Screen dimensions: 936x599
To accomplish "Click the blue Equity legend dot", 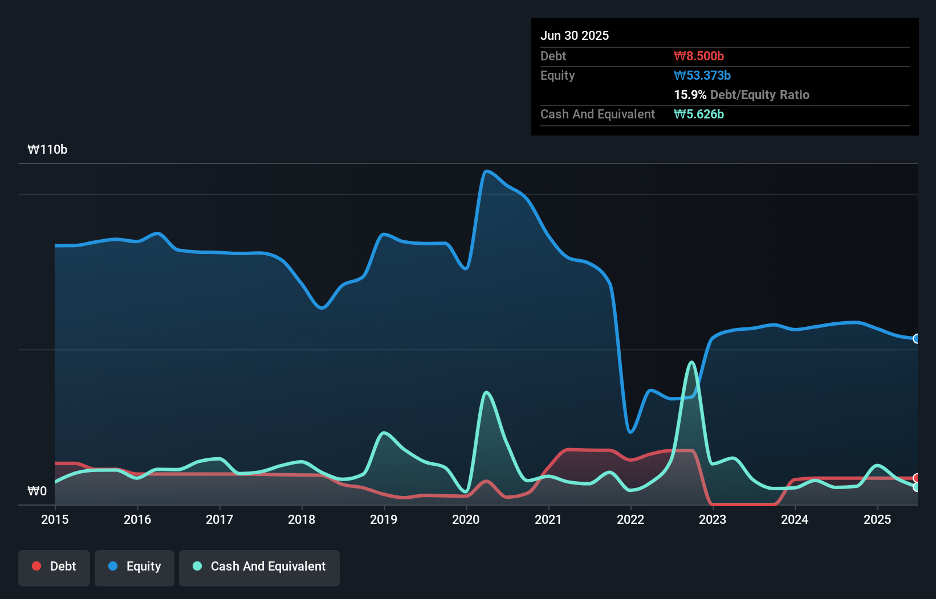I will 113,566.
